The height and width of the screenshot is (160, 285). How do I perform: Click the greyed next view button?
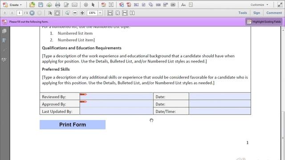39,13
